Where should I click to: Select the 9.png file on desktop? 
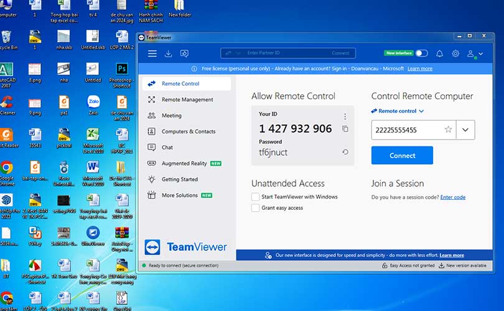click(x=35, y=105)
